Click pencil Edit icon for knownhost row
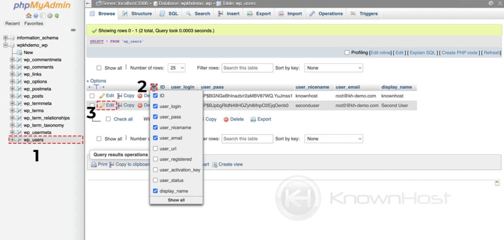The image size is (504, 240). tap(102, 96)
